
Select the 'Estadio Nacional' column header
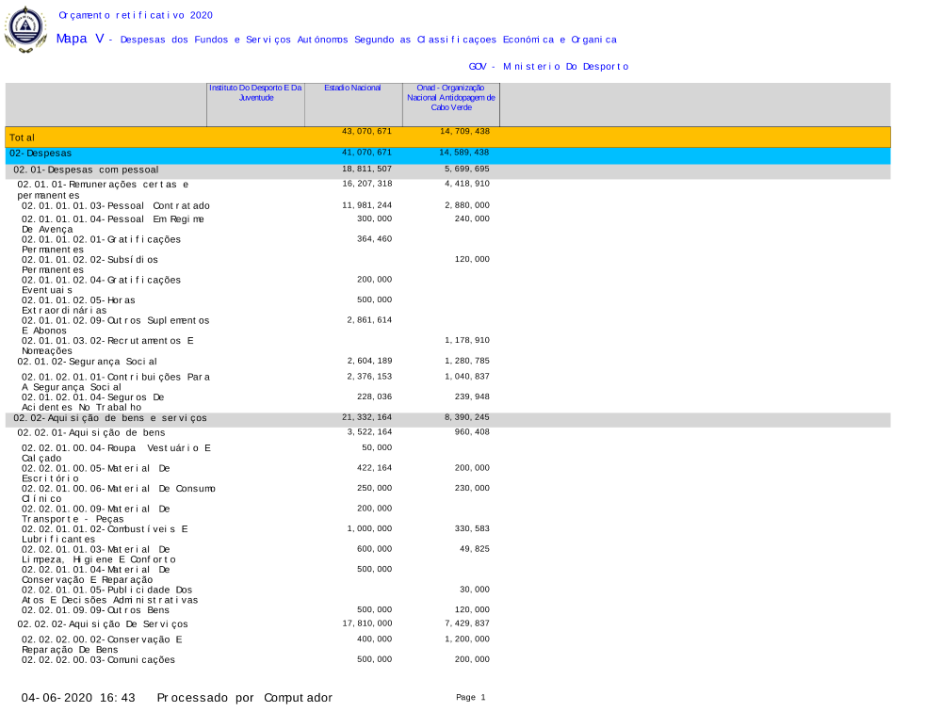[x=352, y=88]
